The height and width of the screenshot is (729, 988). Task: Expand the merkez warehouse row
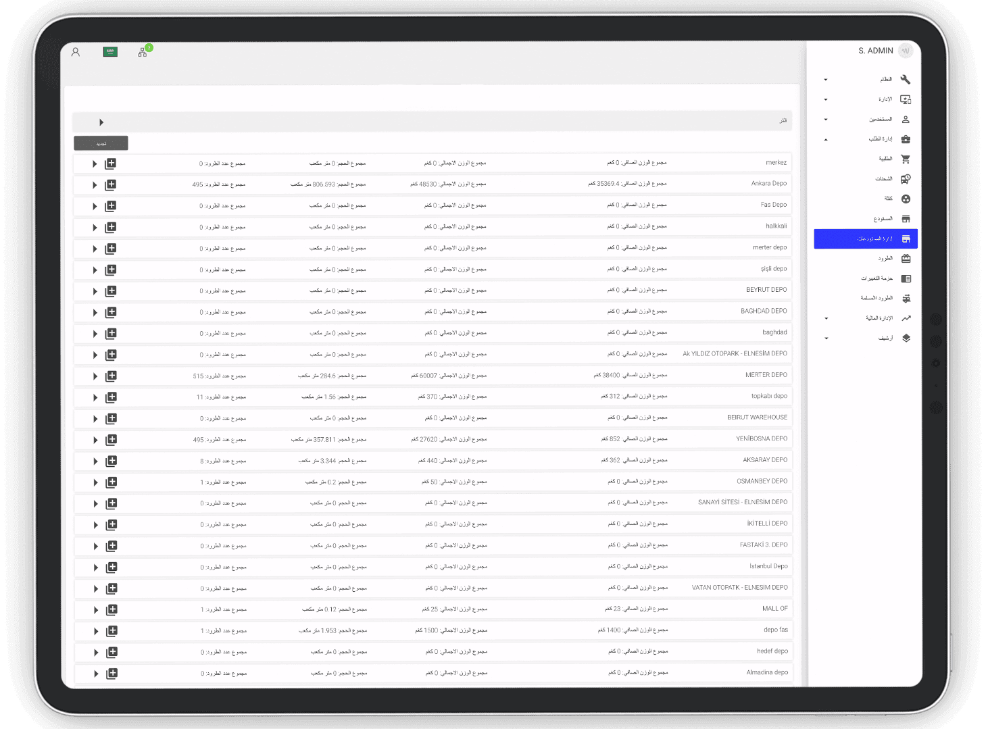point(95,164)
